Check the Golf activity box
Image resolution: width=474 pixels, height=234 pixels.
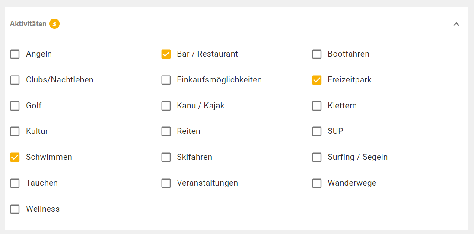pos(15,106)
